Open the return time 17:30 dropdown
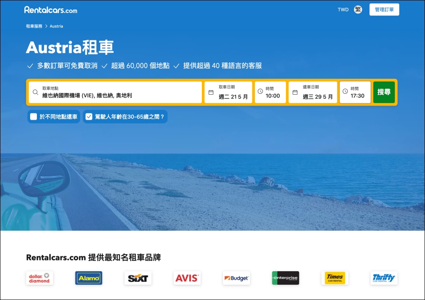This screenshot has height=300, width=425. point(355,92)
